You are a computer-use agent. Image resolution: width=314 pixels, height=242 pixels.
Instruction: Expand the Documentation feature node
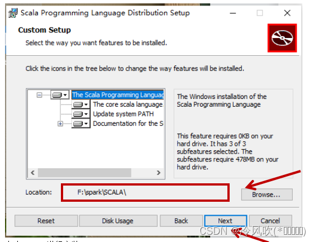tap(60, 124)
